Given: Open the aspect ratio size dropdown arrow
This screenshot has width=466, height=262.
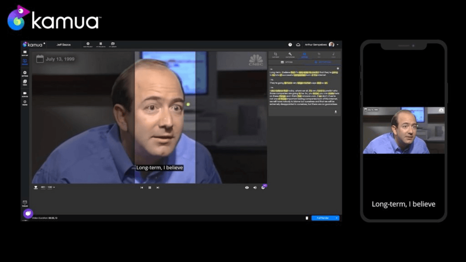Looking at the screenshot, I should [54, 187].
